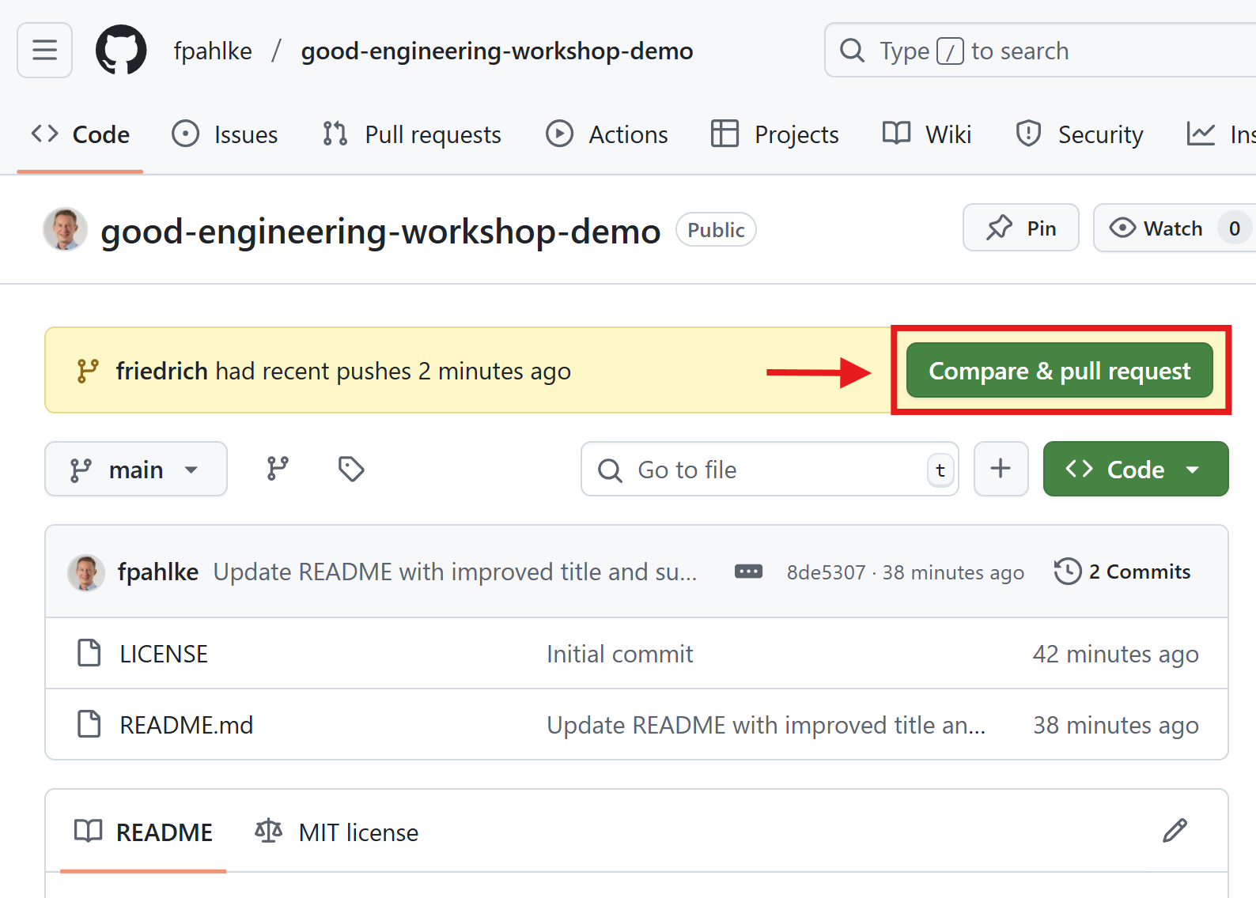Click the plus button to add file
Image resolution: width=1256 pixels, height=898 pixels.
1001,469
